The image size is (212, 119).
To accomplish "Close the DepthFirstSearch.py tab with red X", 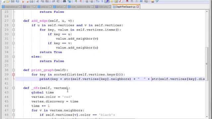I will [138, 7].
